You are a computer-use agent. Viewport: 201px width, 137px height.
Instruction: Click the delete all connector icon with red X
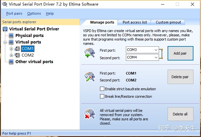coord(90,114)
